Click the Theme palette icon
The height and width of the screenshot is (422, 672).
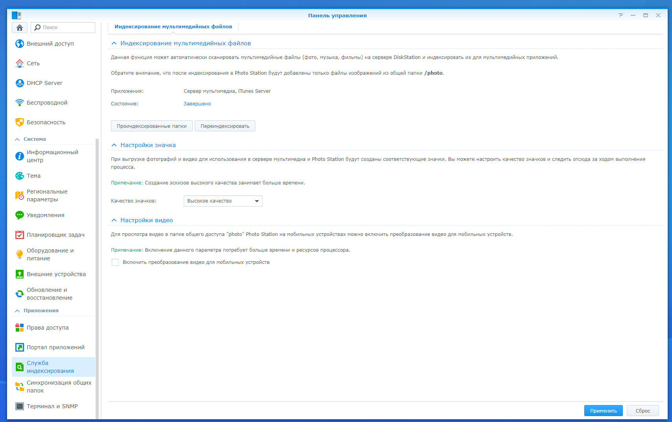(20, 176)
